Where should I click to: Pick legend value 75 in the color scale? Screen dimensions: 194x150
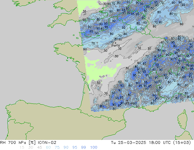pos(57,148)
